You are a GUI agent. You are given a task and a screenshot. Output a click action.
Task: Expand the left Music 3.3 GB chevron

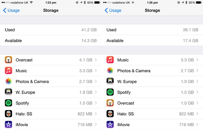coord(96,71)
